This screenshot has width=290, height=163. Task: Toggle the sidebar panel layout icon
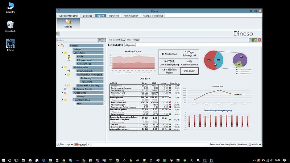pos(58,33)
